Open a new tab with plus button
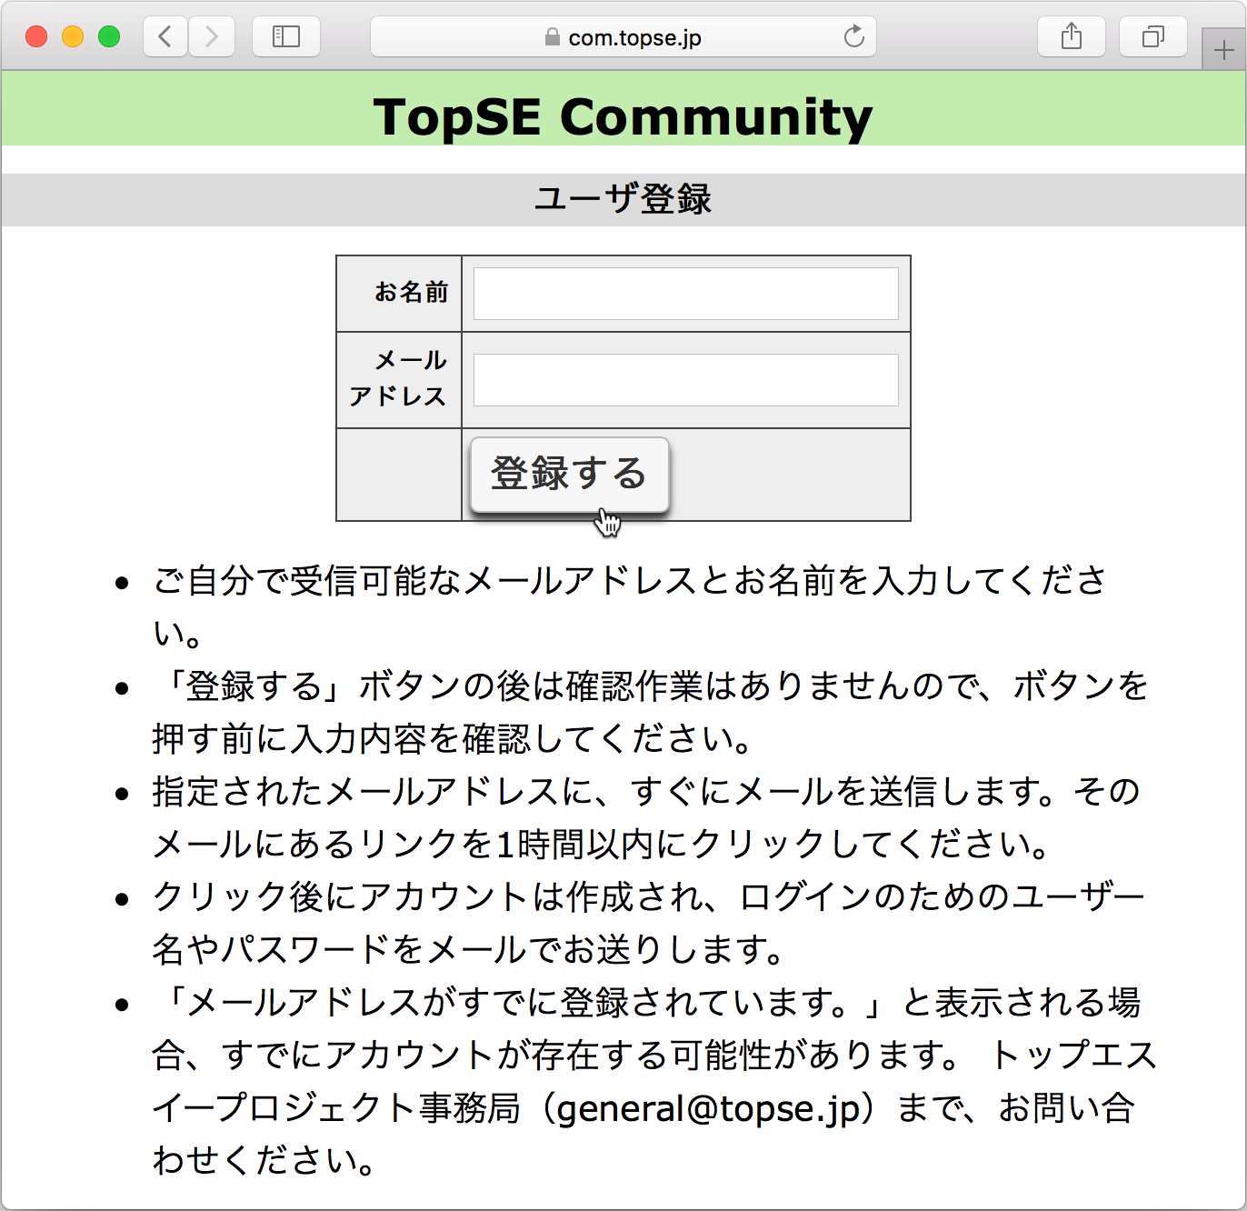The width and height of the screenshot is (1247, 1211). click(x=1223, y=51)
